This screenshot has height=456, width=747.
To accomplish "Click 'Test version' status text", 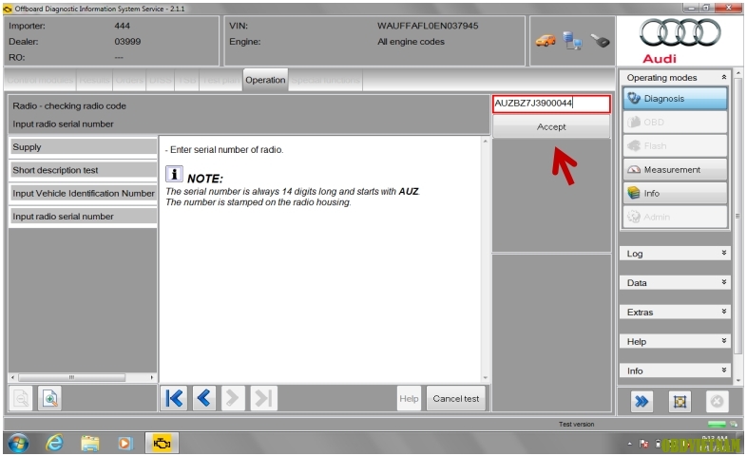I will (577, 424).
